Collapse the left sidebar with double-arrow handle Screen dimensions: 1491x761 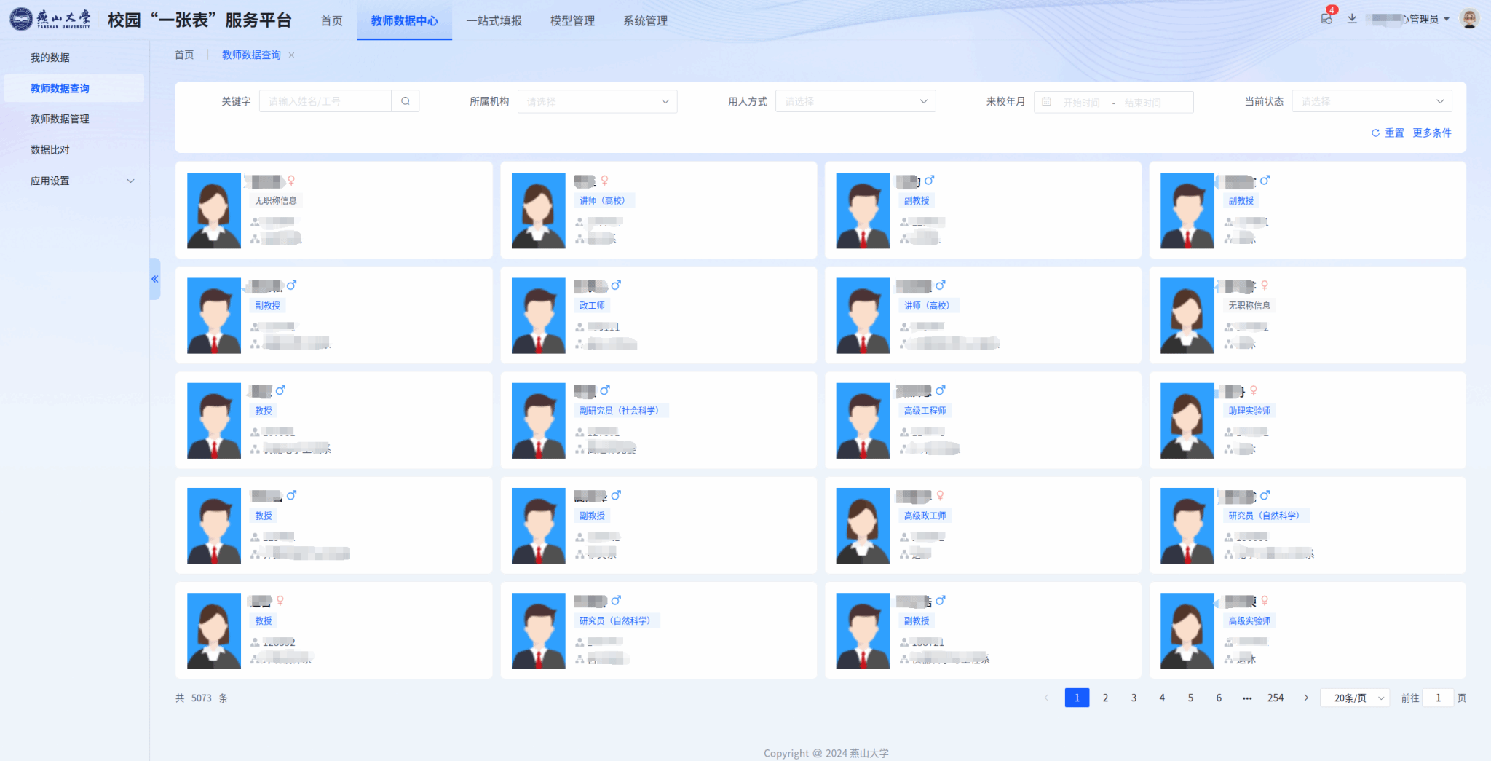coord(154,279)
